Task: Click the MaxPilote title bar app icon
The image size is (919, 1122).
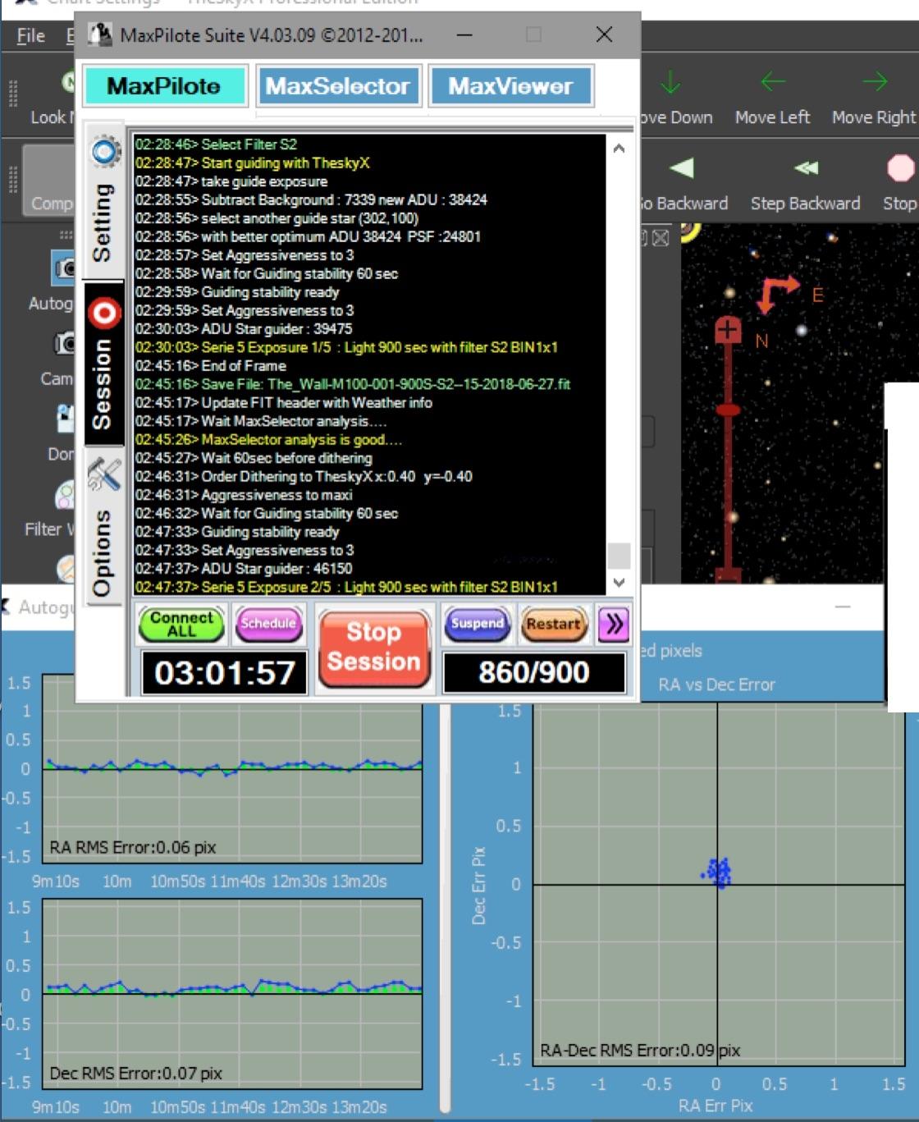Action: 100,34
